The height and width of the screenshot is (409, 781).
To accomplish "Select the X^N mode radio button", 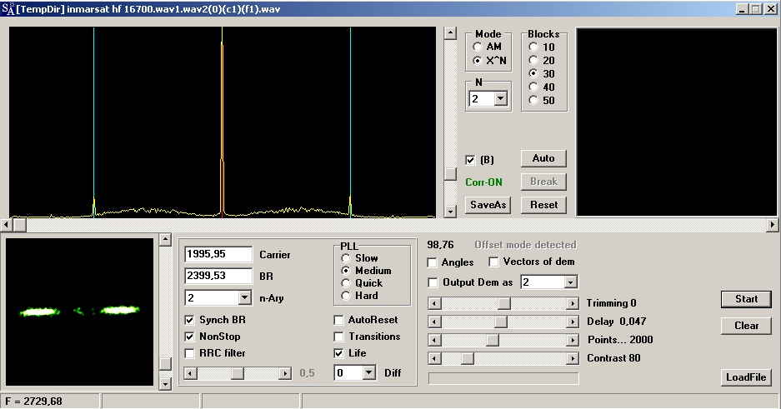I will point(478,61).
